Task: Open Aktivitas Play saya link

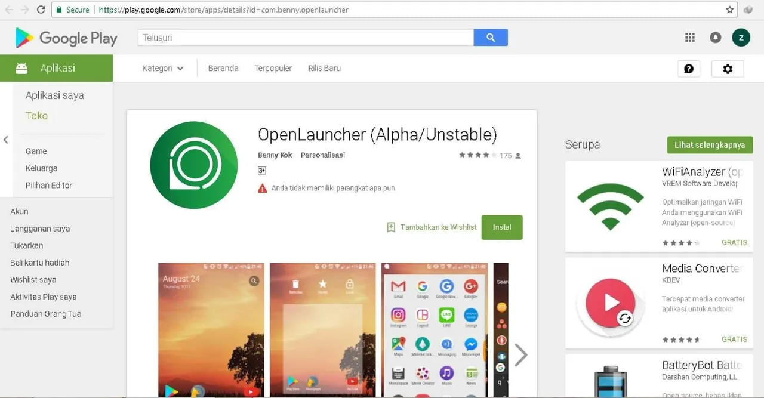Action: point(43,297)
